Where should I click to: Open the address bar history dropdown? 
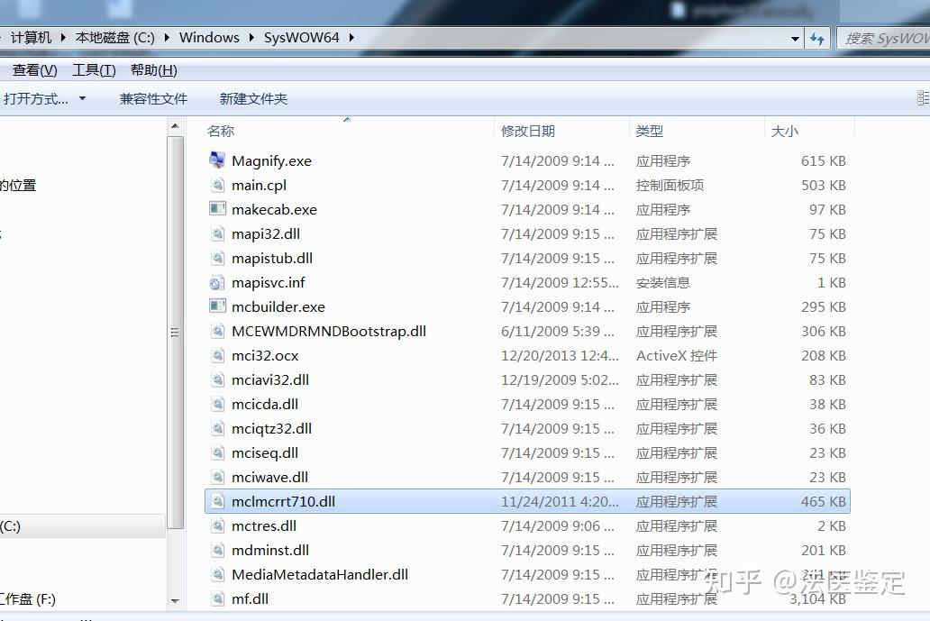click(x=795, y=39)
